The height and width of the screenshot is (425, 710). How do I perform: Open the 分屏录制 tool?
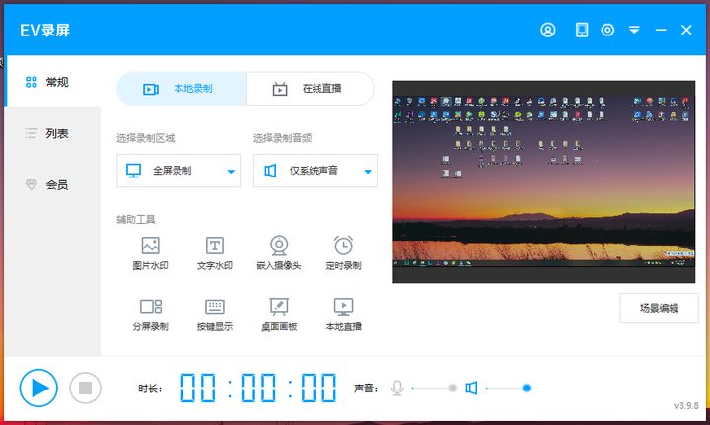tap(150, 315)
